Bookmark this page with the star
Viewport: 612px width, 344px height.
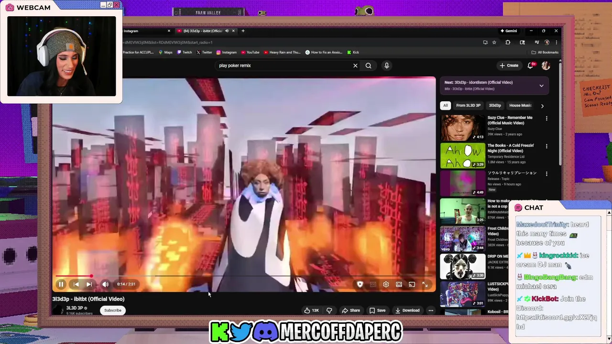tap(494, 43)
